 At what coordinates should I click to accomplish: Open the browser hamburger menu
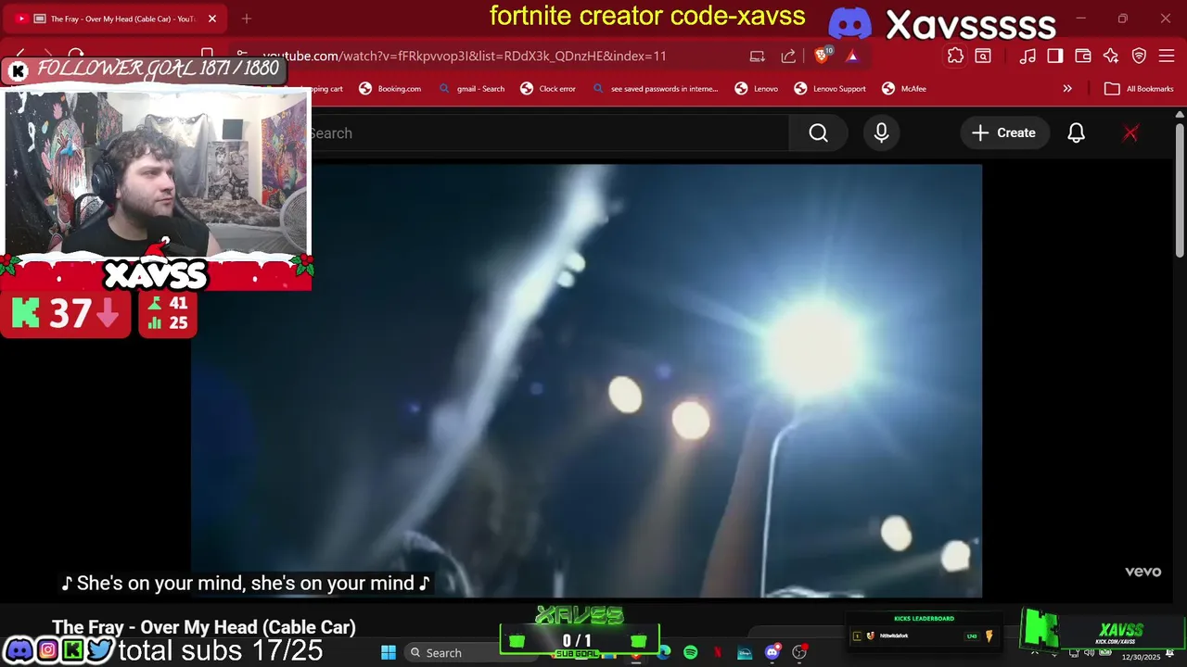tap(1167, 56)
